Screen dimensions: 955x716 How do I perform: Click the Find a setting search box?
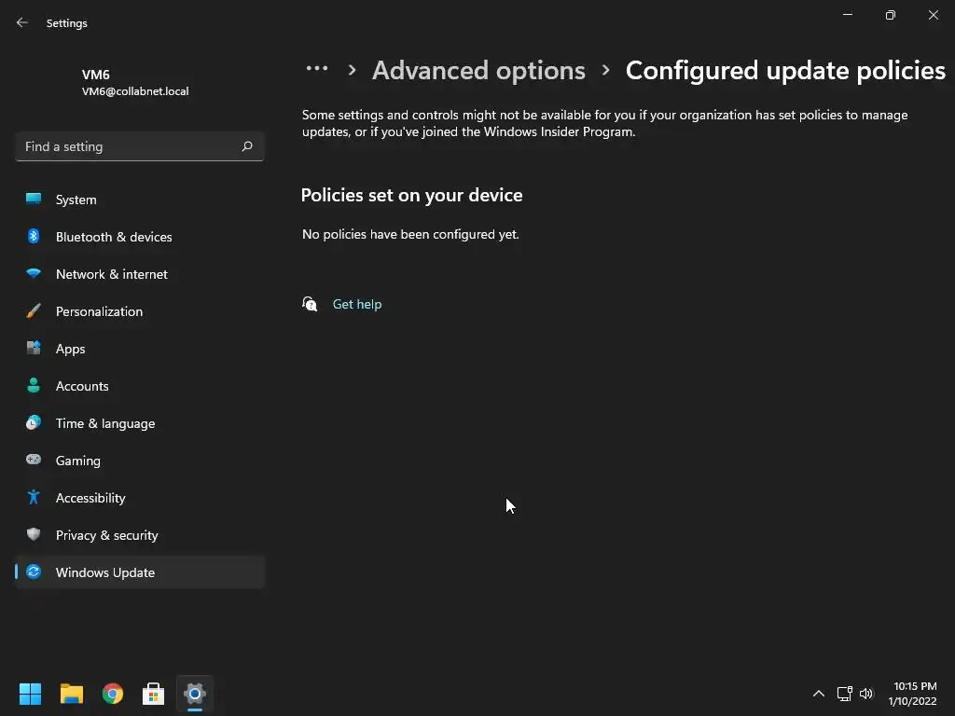click(x=131, y=146)
